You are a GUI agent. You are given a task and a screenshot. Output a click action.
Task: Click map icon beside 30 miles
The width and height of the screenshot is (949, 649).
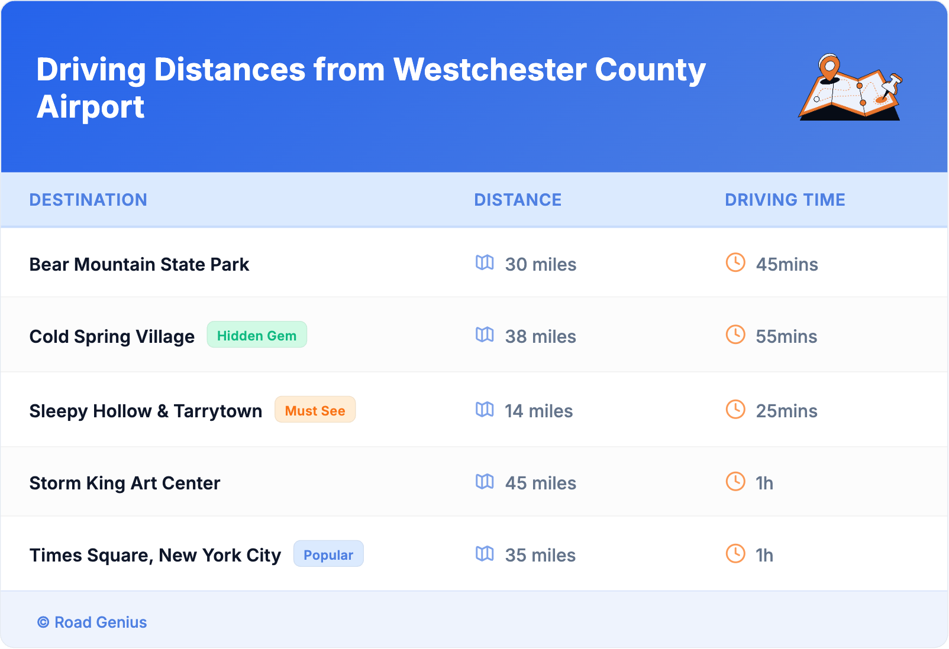pos(485,262)
